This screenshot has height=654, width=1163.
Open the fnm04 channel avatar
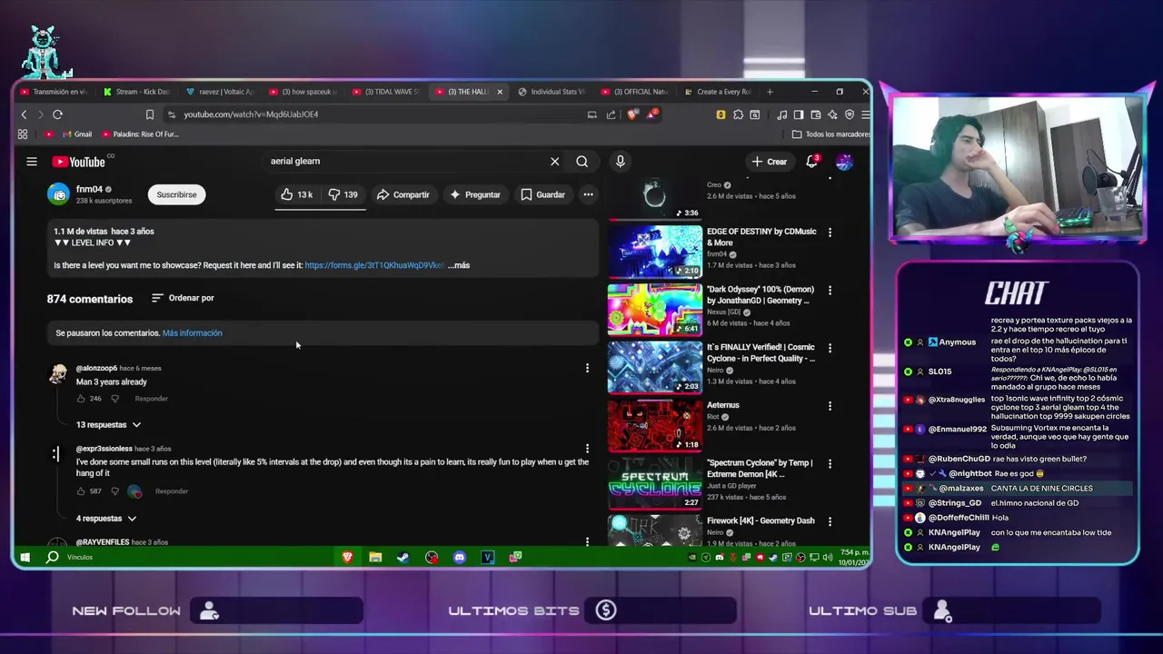coord(59,194)
